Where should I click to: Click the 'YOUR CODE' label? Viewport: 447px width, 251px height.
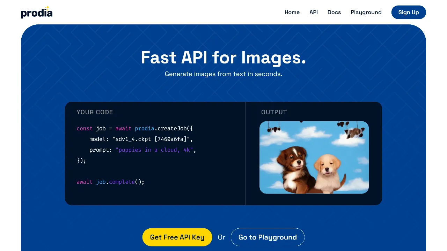coord(95,112)
